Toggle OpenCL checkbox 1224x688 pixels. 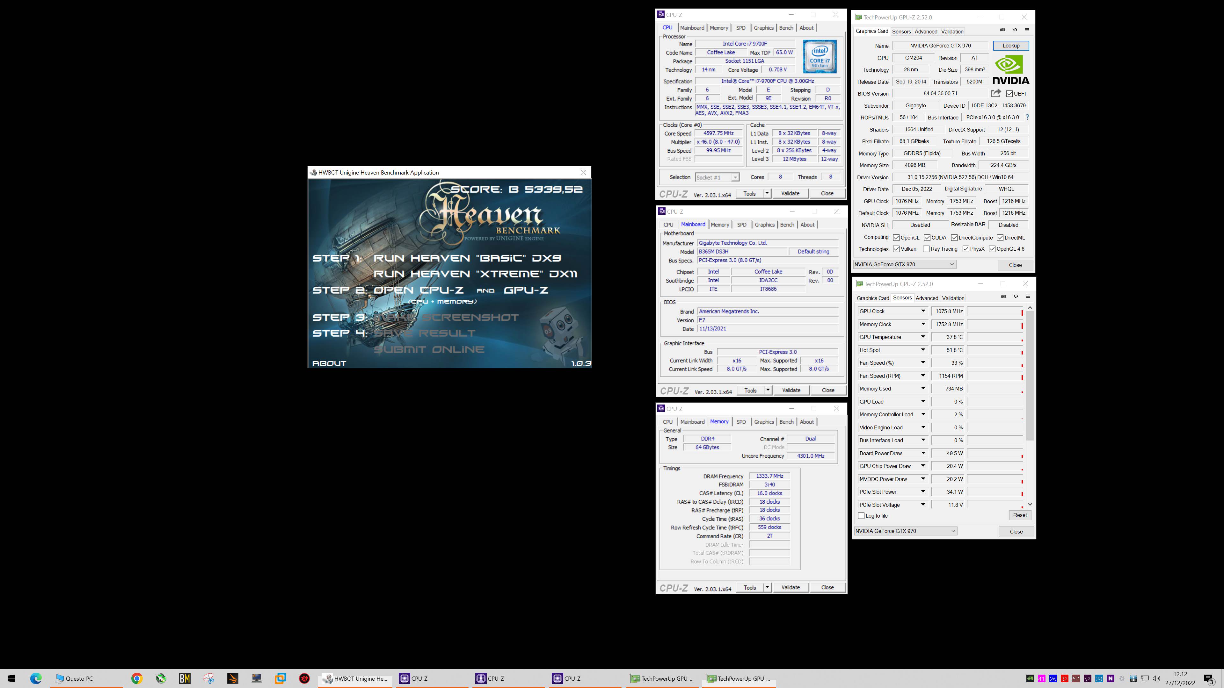[x=896, y=237]
